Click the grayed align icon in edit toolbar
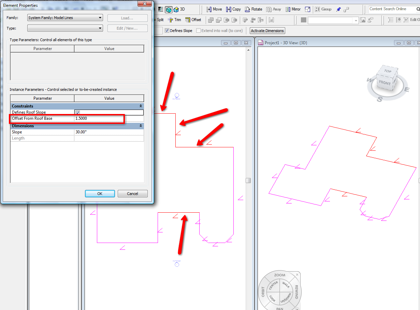420x310 pixels. tap(253, 20)
